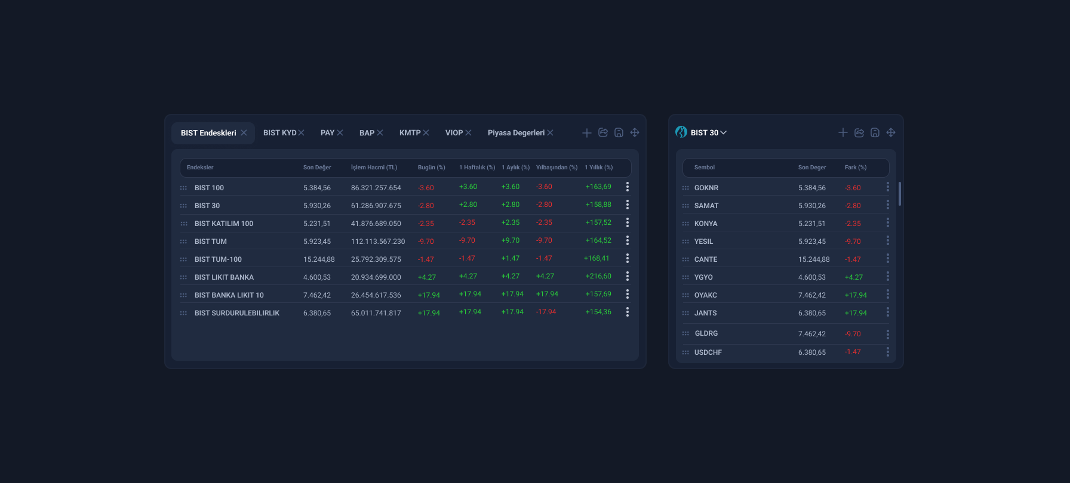Click the save icon in the BIST 30 panel
Viewport: 1070px width, 483px height.
(875, 133)
